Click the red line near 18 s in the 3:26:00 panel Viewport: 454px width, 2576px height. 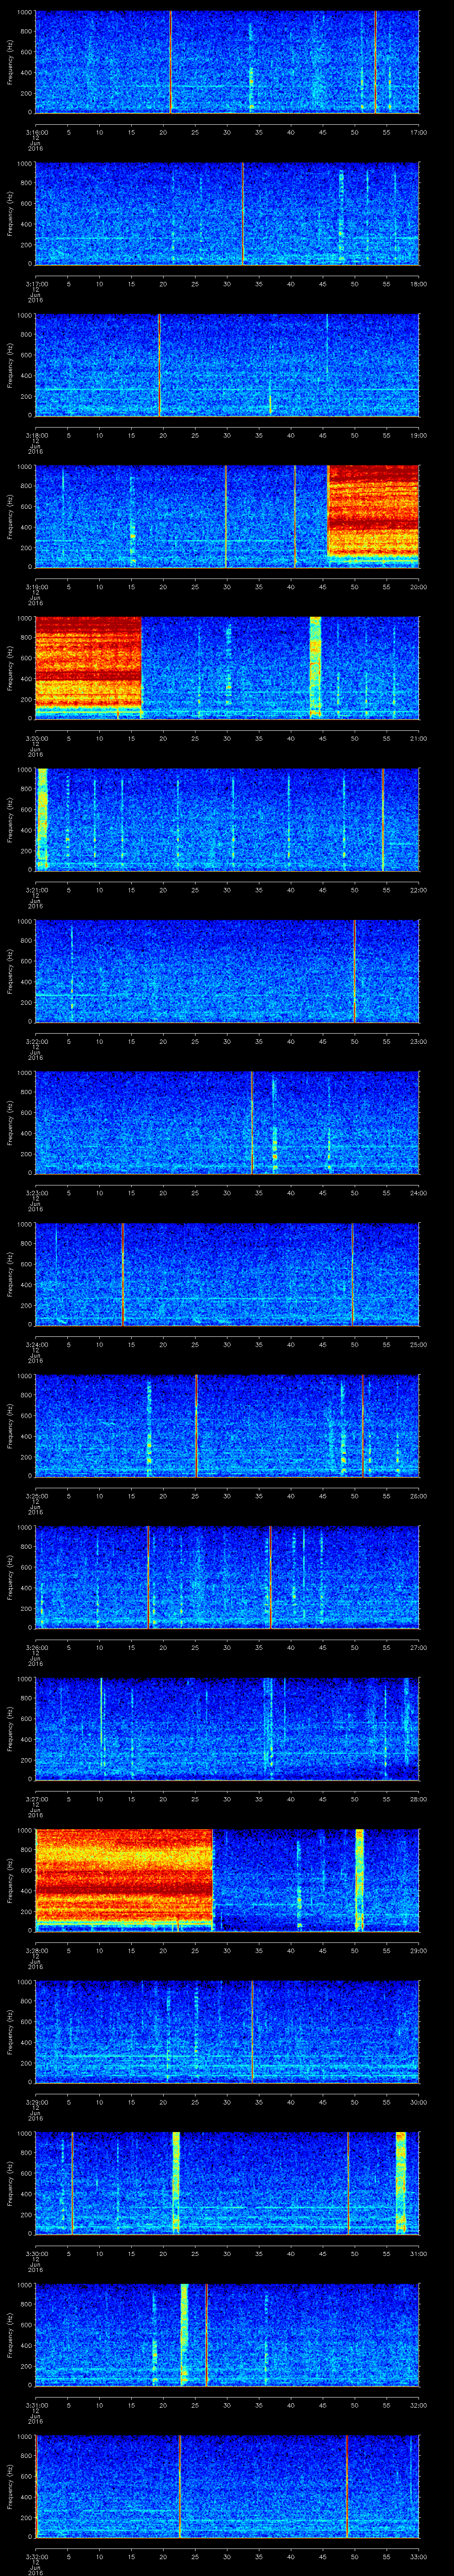(x=148, y=1577)
